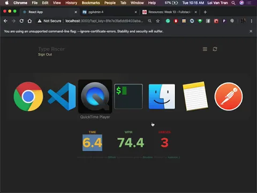The width and height of the screenshot is (257, 193).
Task: Click the TIME value 6.4
Action: (92, 143)
